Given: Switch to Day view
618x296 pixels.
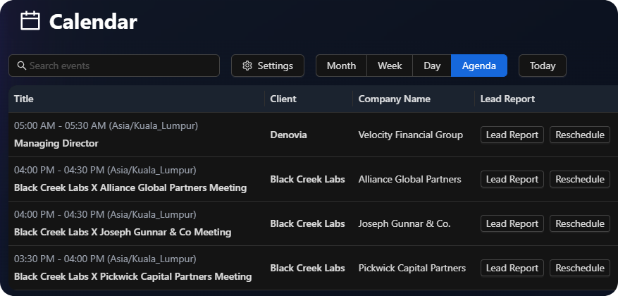Looking at the screenshot, I should [x=432, y=66].
